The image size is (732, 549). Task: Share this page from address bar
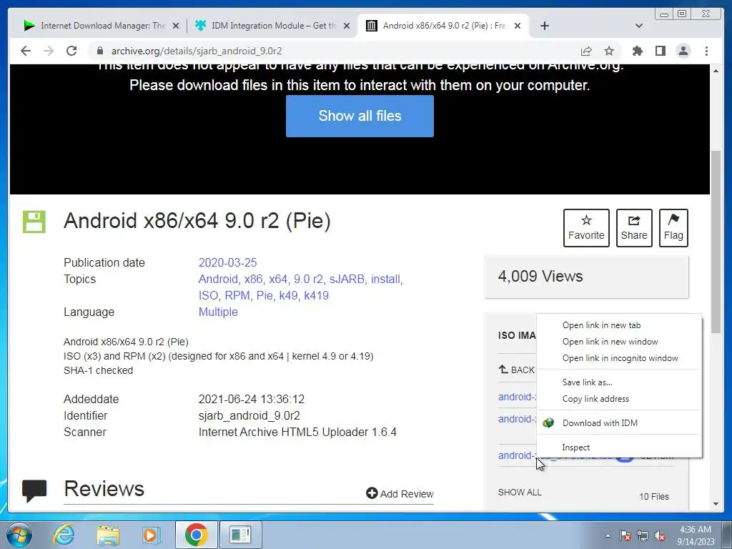(586, 51)
